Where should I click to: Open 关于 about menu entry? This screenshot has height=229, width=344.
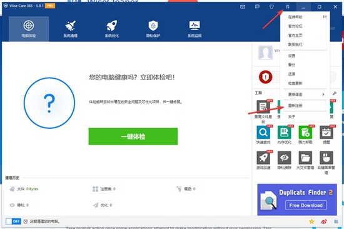[305, 117]
